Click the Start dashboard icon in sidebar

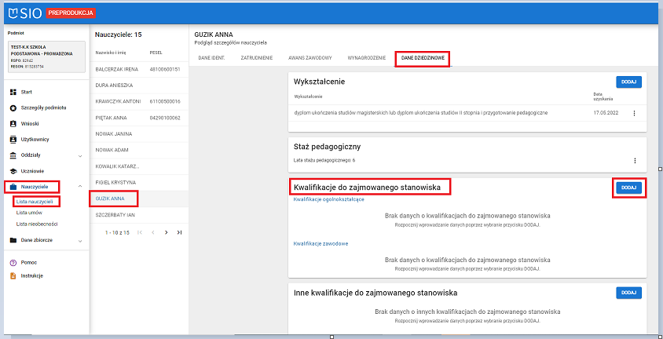[13, 93]
